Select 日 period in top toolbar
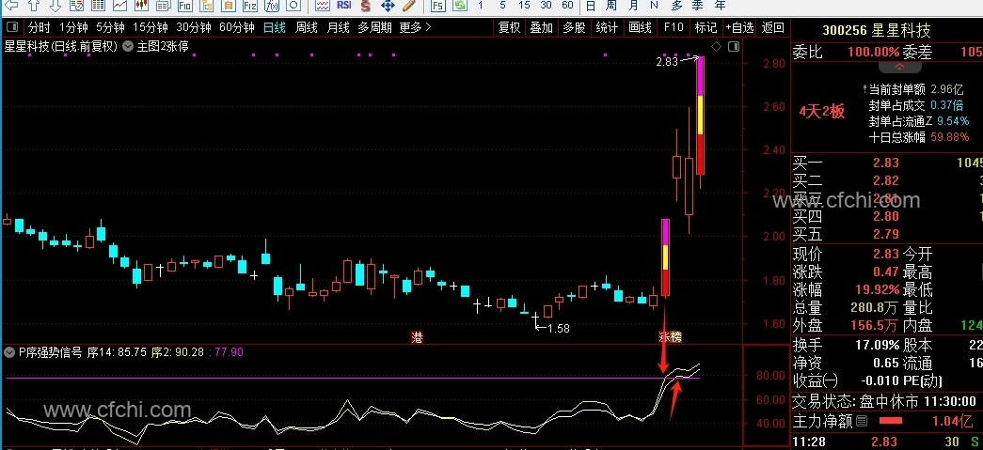This screenshot has width=983, height=450. (x=590, y=6)
